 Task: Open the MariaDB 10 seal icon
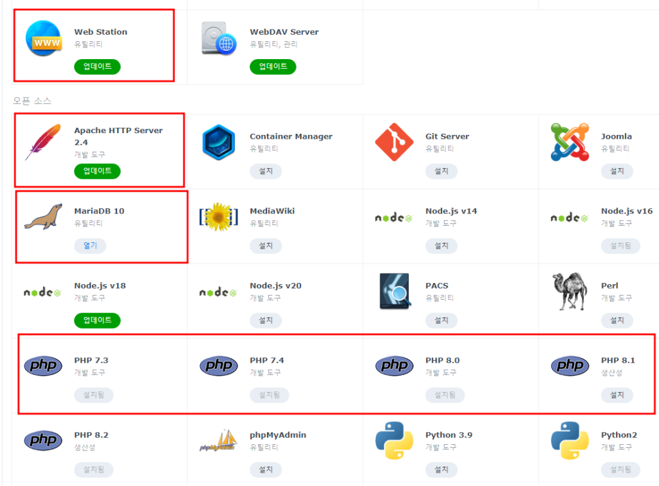[43, 217]
